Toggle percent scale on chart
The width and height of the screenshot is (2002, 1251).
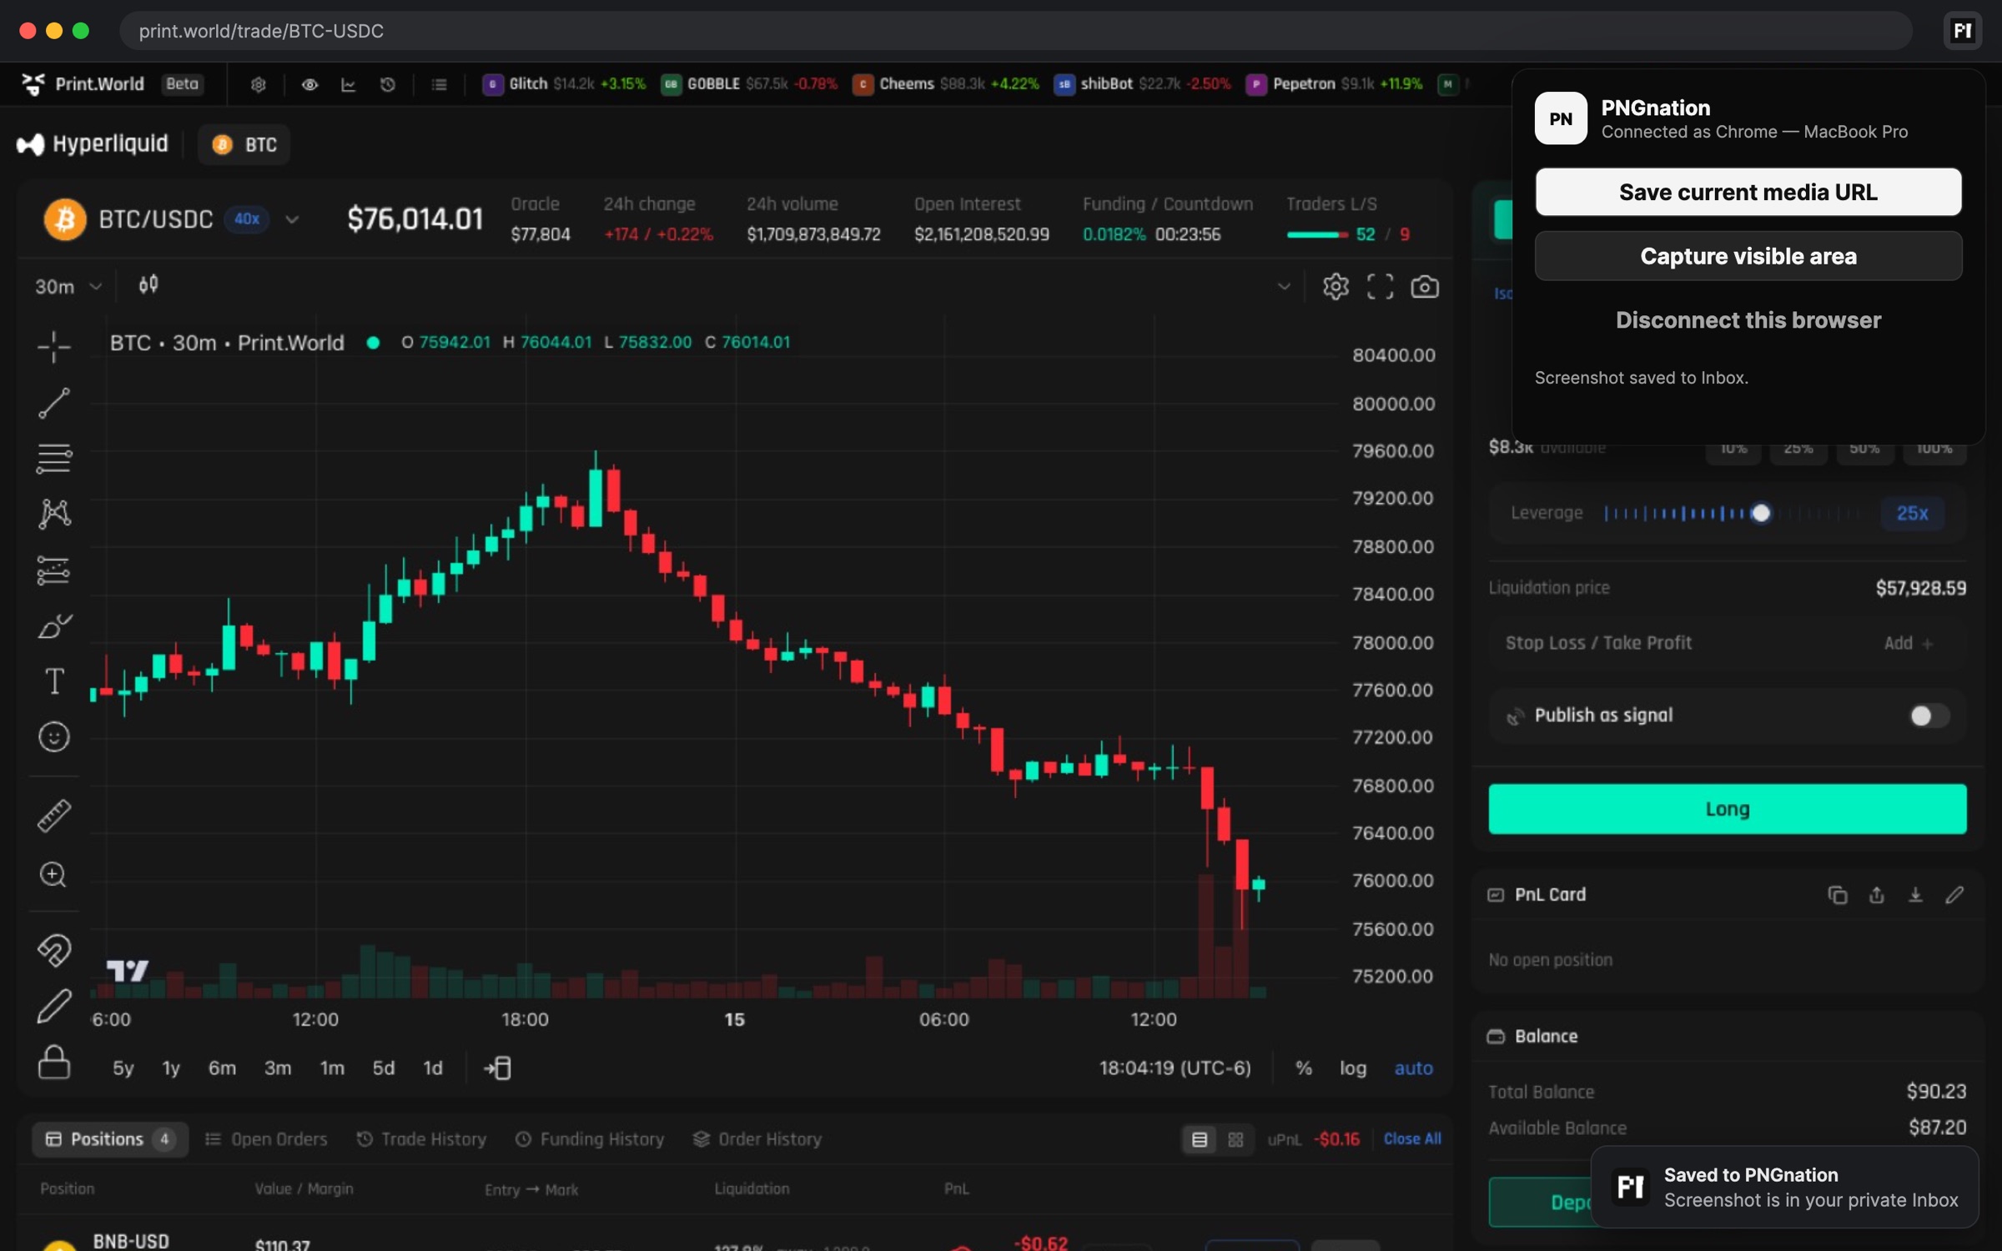click(x=1304, y=1068)
